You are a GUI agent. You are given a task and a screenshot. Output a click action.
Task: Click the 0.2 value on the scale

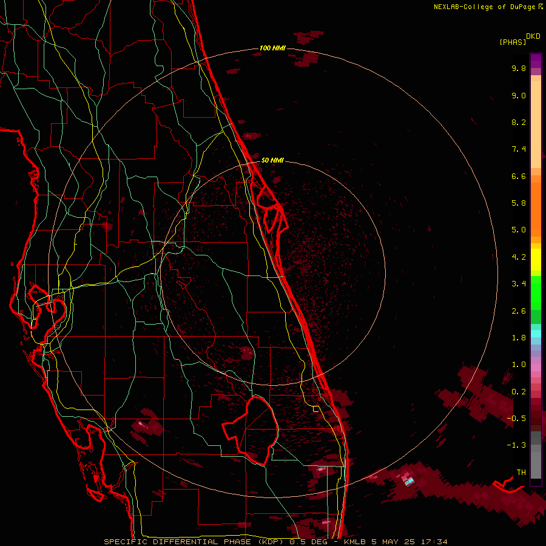[519, 392]
